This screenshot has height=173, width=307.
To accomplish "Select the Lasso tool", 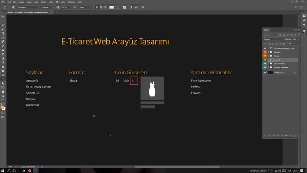I will coord(3,25).
